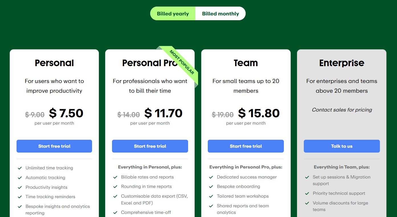The image size is (397, 217).
Task: Switch to Billed monthly option
Action: (x=220, y=14)
